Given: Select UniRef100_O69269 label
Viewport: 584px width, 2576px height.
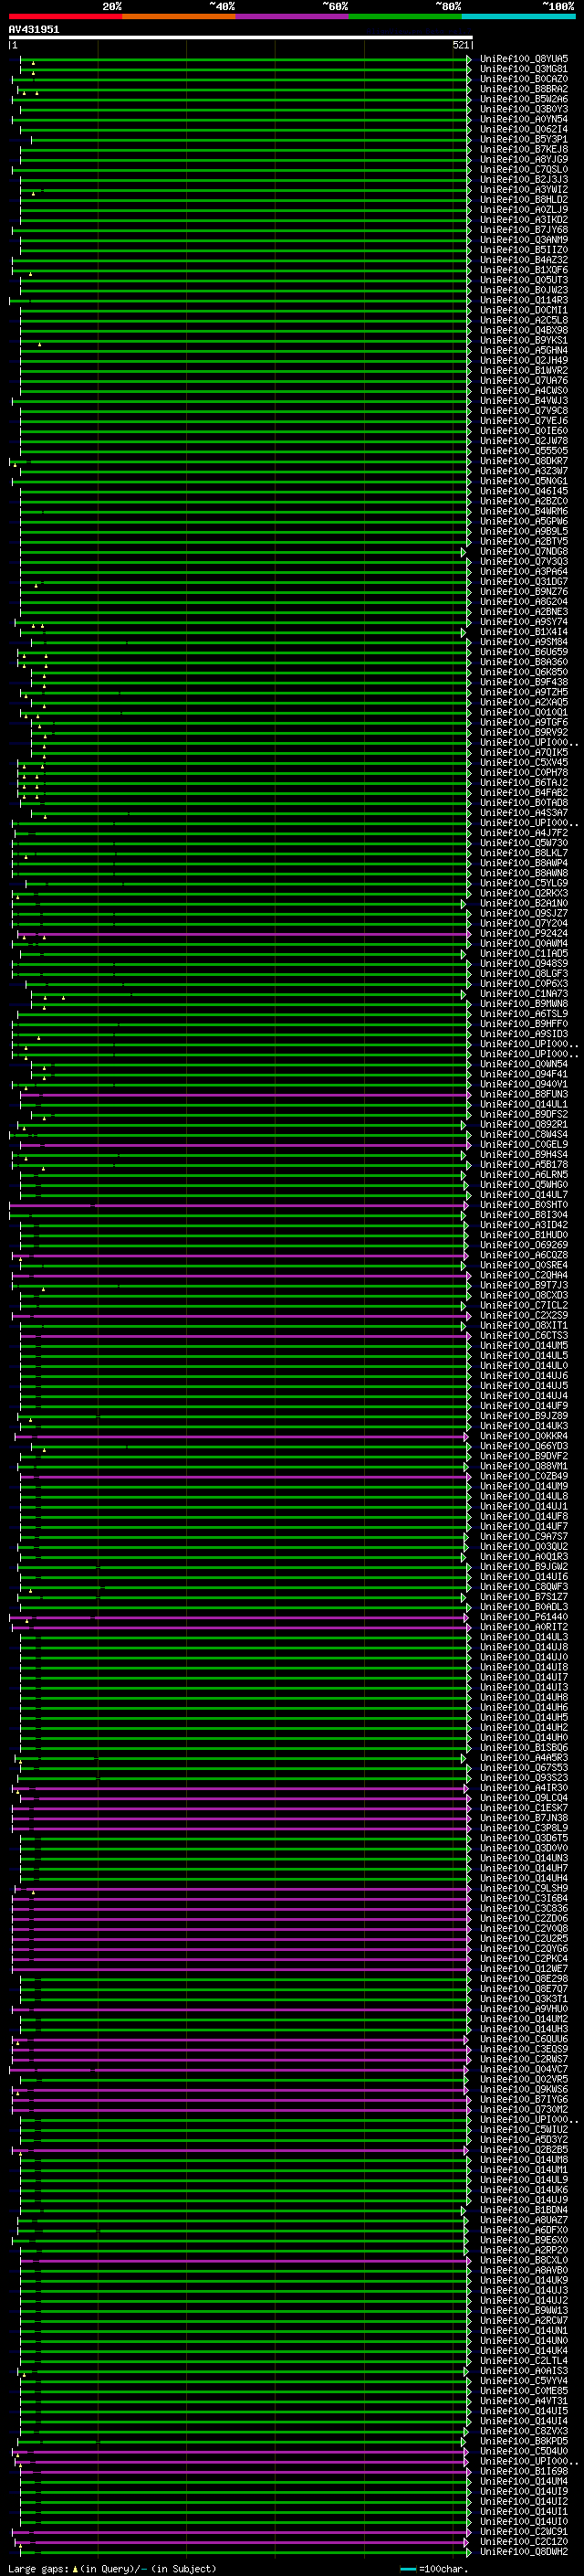Looking at the screenshot, I should click(x=524, y=1245).
